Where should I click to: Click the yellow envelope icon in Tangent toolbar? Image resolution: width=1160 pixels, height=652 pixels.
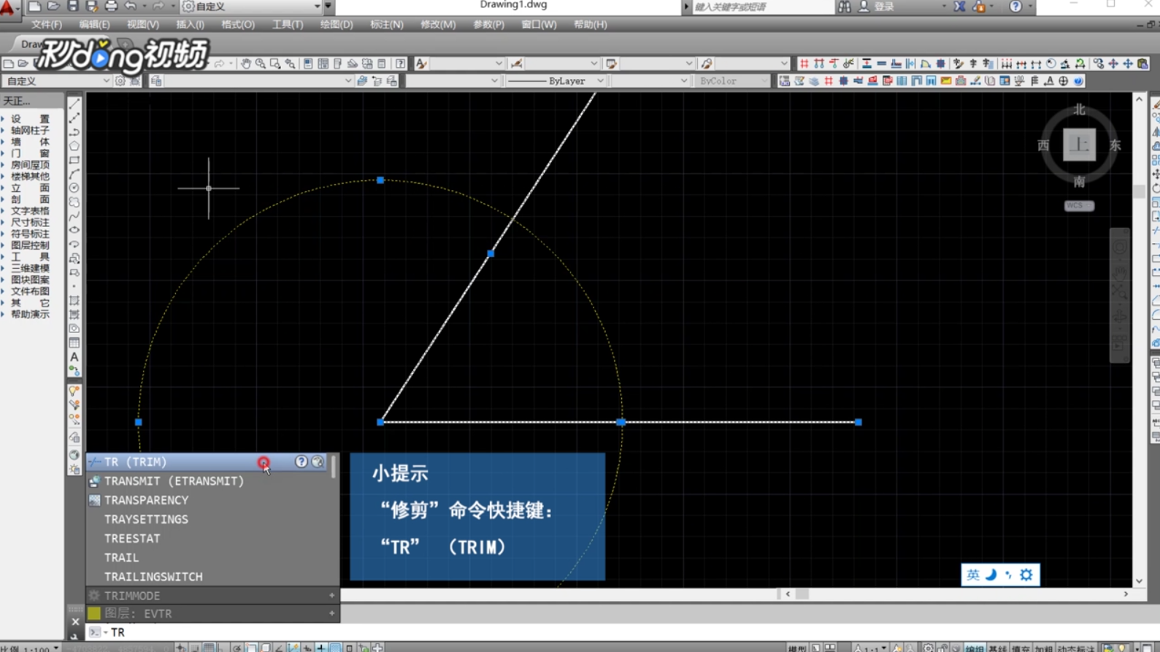pos(946,81)
